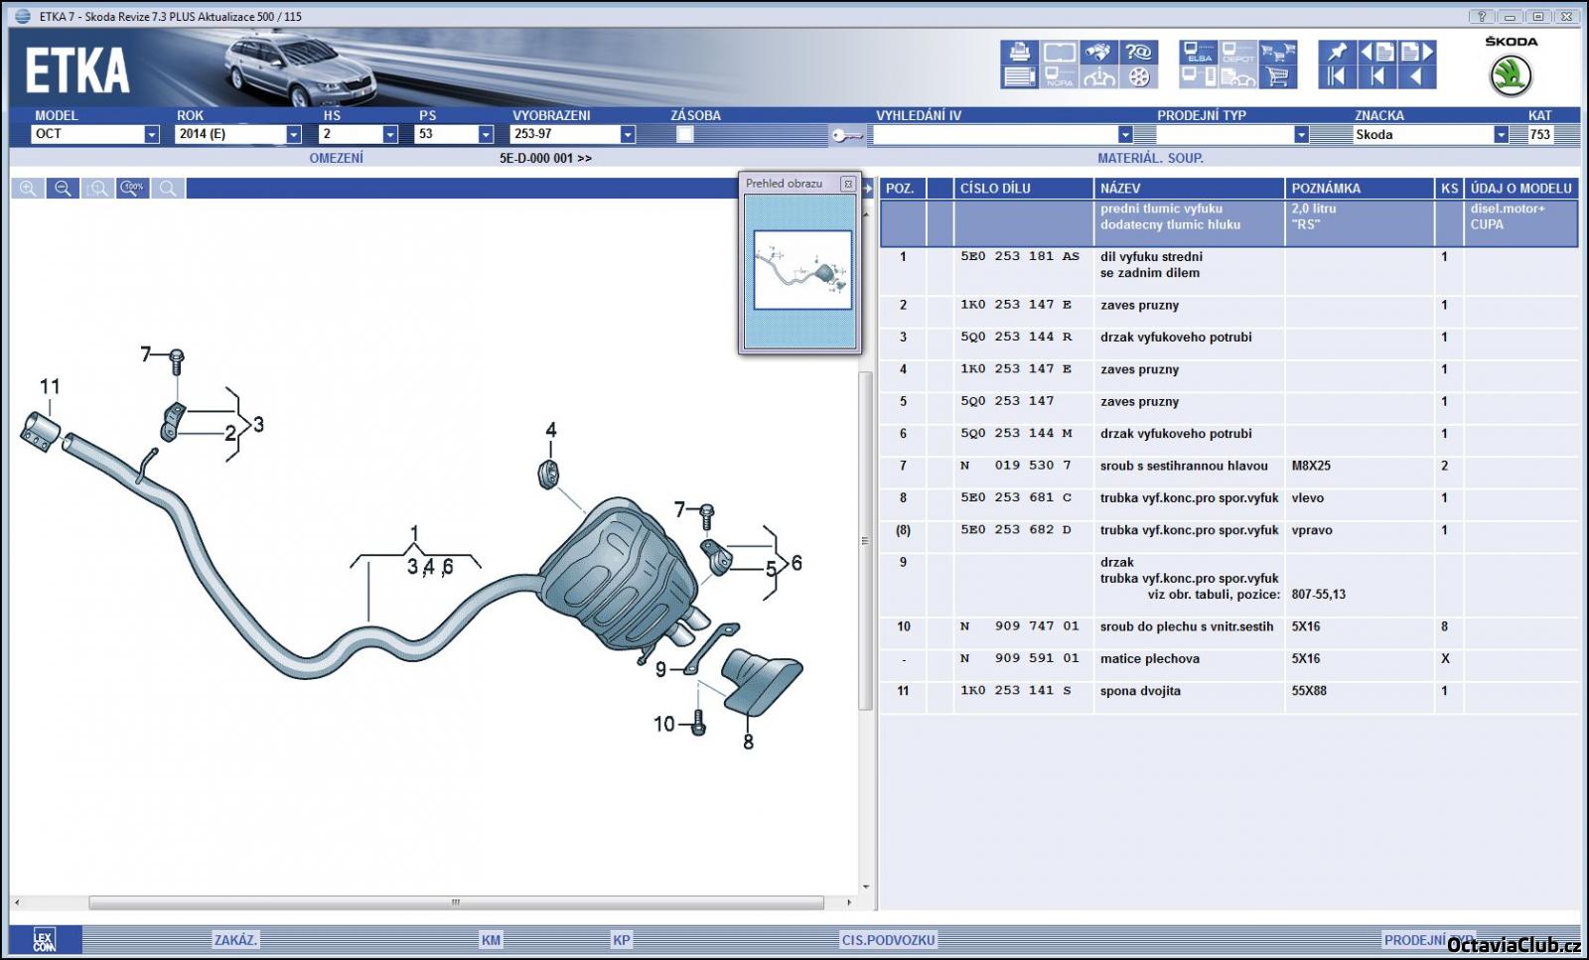Click the diagram horizontal scrollbar
1589x960 pixels.
coord(456,902)
